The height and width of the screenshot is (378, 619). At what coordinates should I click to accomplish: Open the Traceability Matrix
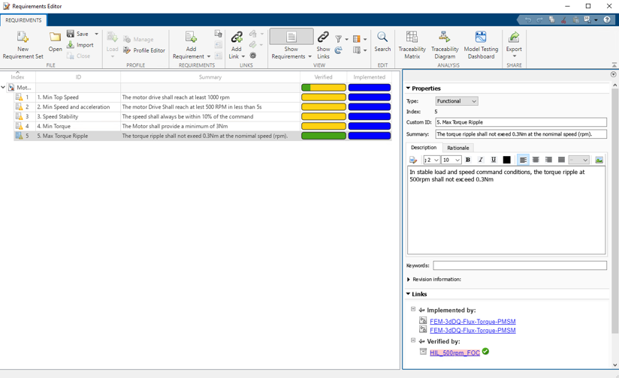coord(412,45)
